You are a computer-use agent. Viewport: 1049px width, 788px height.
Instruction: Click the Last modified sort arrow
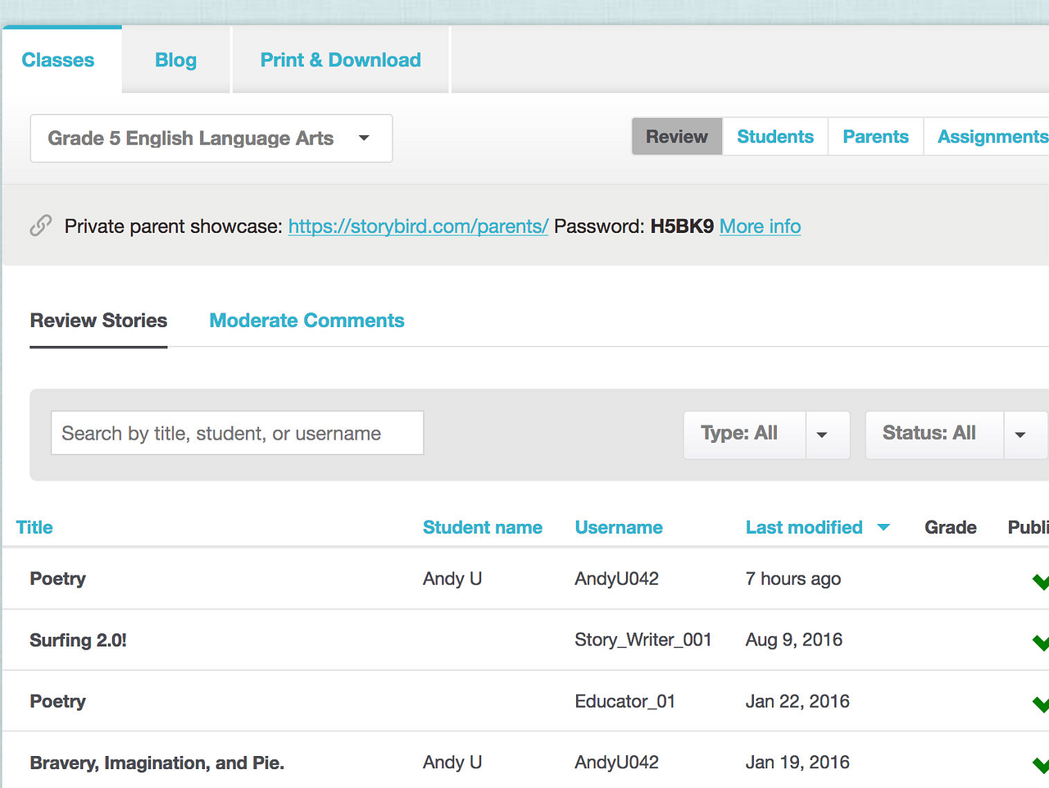pos(883,527)
